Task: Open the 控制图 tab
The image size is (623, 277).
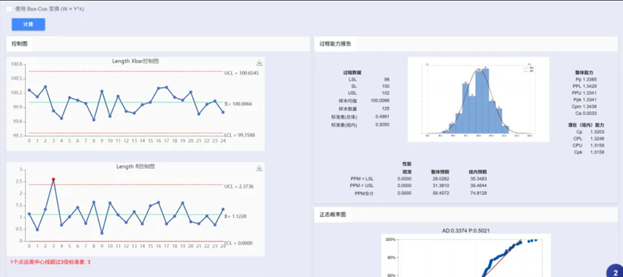Action: [19, 44]
